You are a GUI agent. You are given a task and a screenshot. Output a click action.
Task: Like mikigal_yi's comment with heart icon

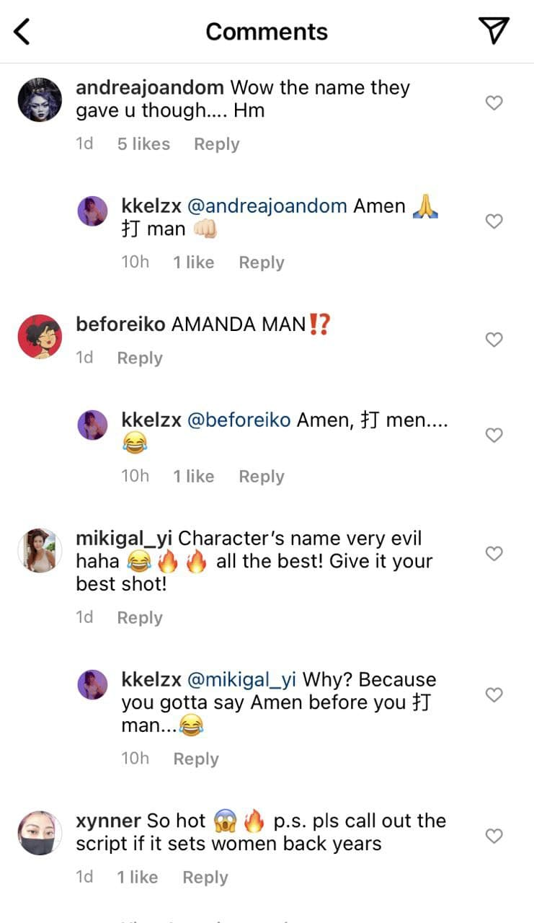pos(494,554)
